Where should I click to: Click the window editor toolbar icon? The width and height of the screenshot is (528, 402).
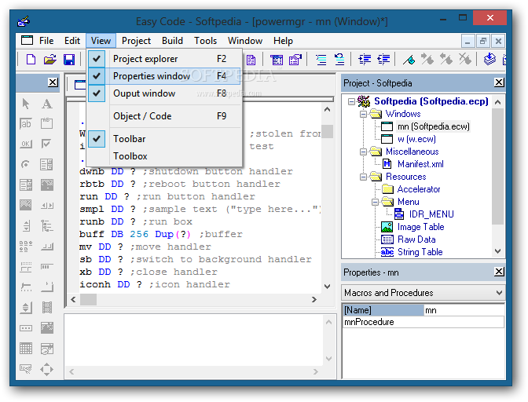click(277, 60)
